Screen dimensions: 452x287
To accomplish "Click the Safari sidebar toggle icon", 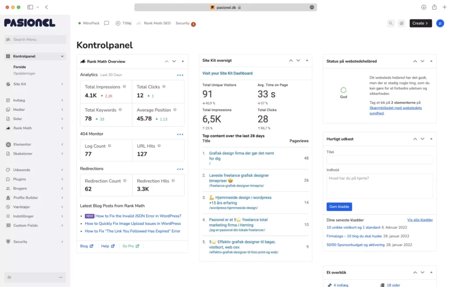I will click(30, 7).
